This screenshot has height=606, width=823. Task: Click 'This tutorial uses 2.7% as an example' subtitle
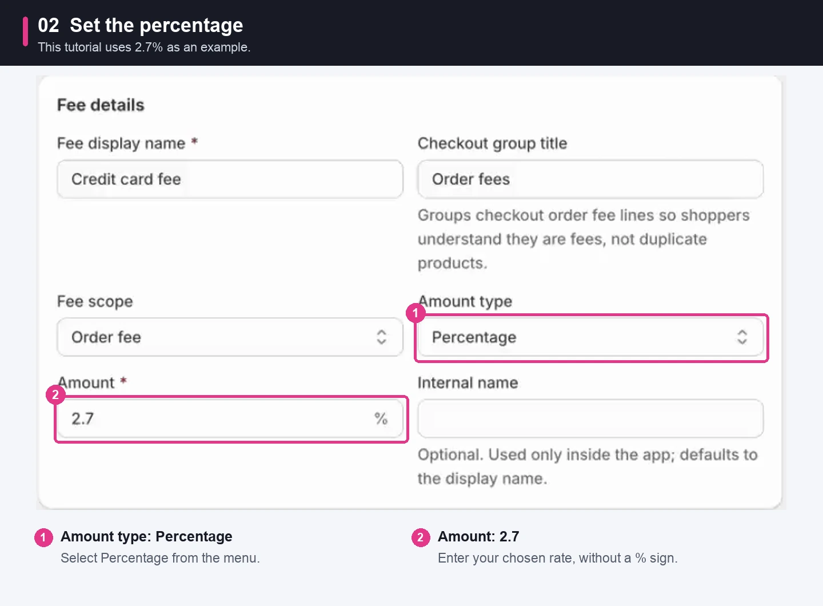click(144, 47)
